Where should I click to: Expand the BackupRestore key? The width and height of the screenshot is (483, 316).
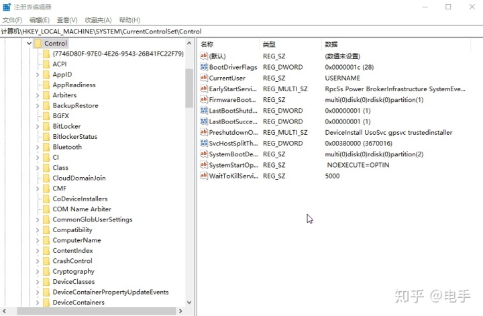38,105
